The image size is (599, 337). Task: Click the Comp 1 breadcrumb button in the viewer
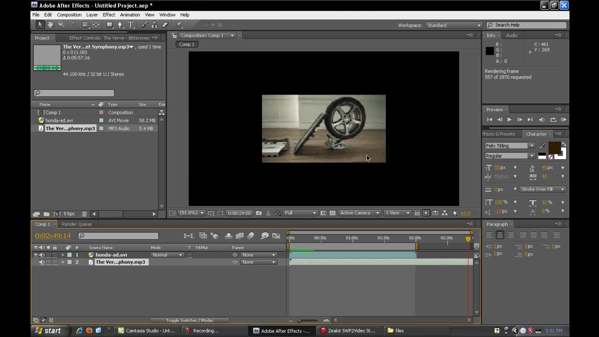187,44
